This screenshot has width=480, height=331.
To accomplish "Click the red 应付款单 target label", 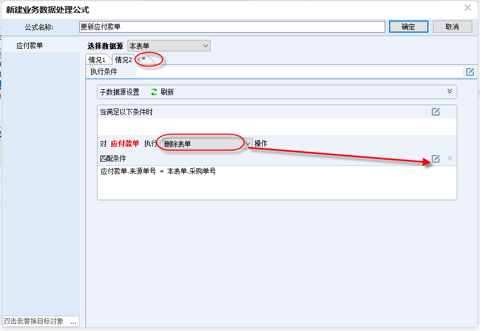I will [125, 143].
